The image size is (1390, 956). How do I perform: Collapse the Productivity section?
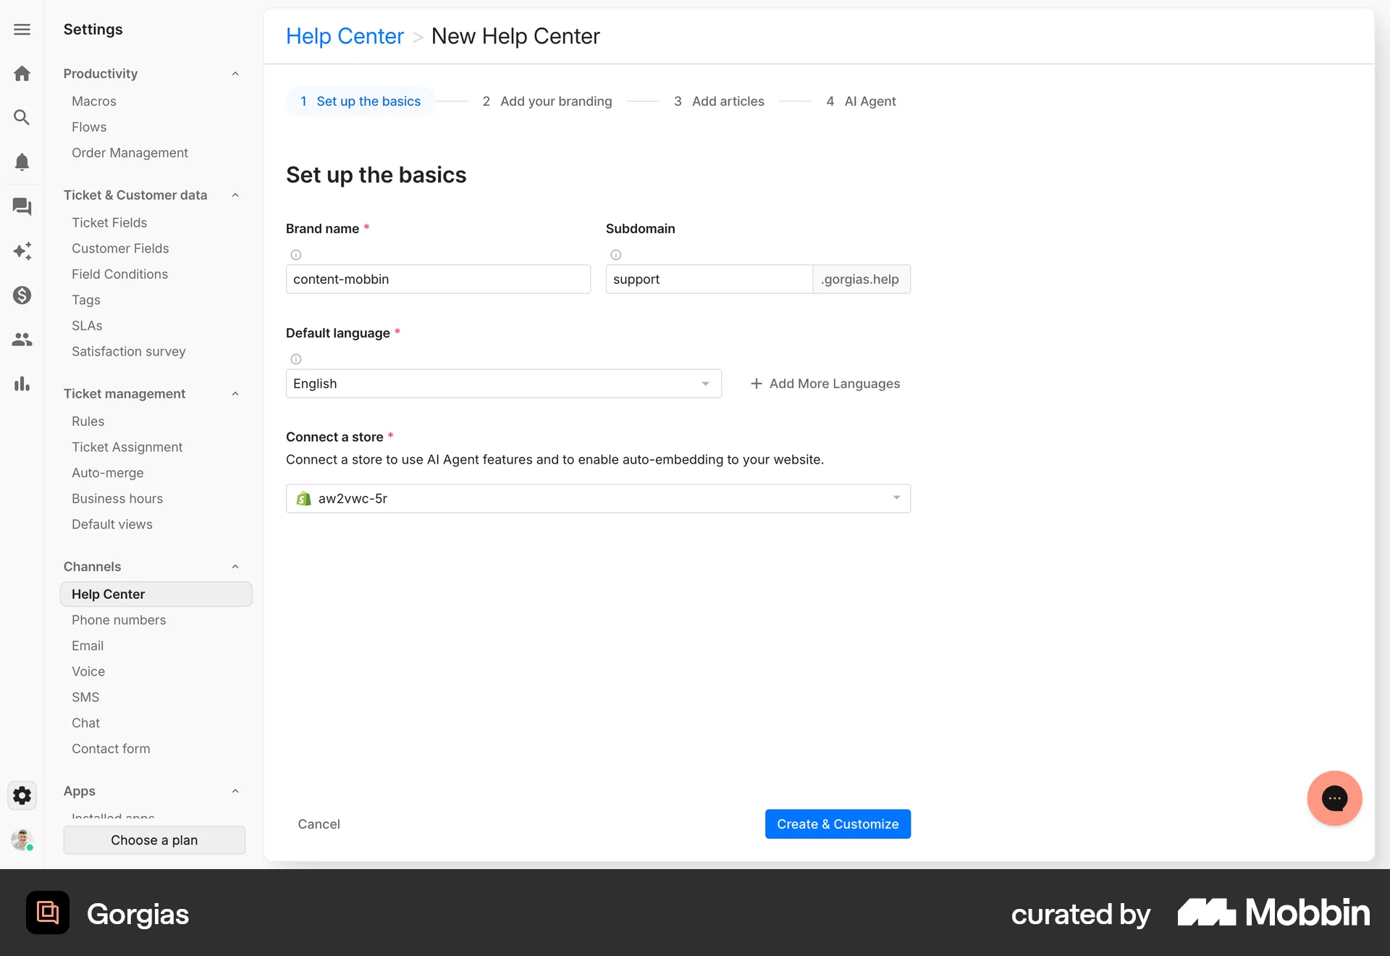point(235,73)
